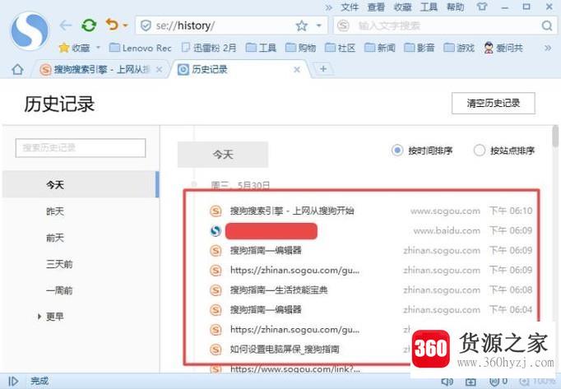The image size is (561, 389).
Task: Expand the 更早 triangle
Action: coord(39,317)
